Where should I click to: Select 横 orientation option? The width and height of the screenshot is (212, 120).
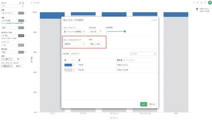point(18,59)
